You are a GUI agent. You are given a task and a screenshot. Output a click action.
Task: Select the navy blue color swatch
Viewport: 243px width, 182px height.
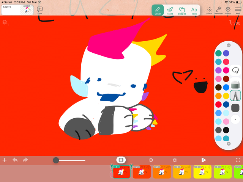tap(226, 105)
